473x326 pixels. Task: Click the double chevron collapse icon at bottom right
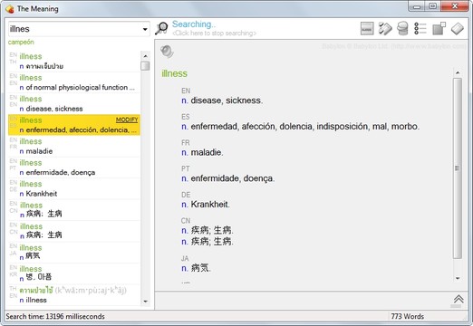[x=459, y=299]
